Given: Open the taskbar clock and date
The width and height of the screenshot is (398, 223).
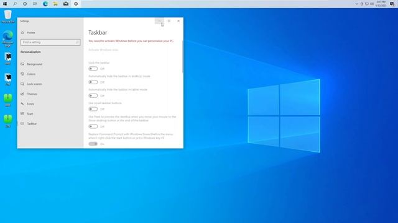Looking at the screenshot, I should pos(381,4).
